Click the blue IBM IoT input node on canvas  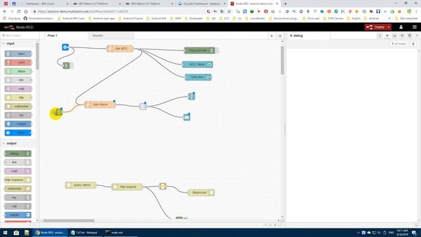pos(65,47)
